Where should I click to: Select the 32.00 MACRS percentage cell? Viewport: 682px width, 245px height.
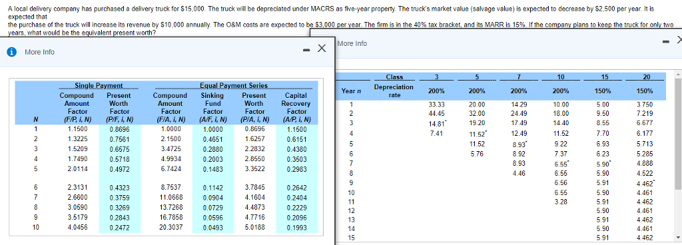point(477,113)
